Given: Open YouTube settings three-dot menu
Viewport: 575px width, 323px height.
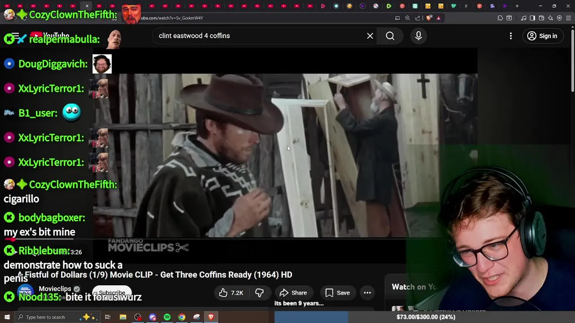Looking at the screenshot, I should [511, 36].
